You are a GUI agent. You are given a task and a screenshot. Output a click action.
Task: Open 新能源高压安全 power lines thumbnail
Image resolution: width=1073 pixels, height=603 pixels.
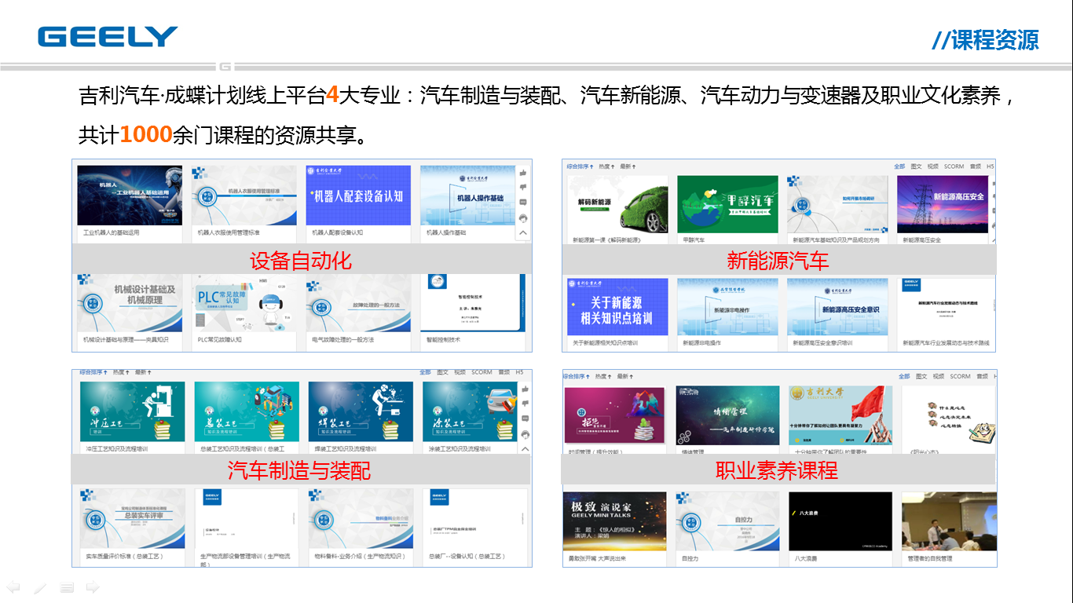pos(943,204)
